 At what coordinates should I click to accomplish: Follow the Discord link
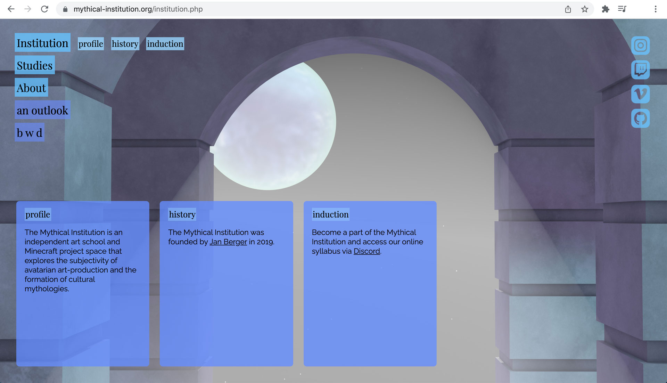367,251
